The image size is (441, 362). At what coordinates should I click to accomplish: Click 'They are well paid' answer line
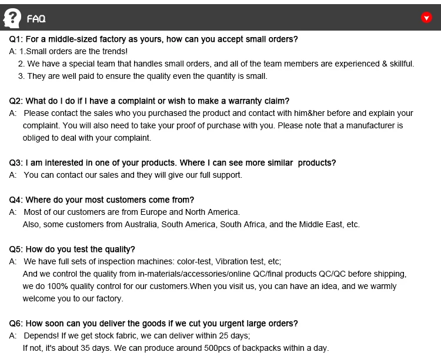pos(143,76)
